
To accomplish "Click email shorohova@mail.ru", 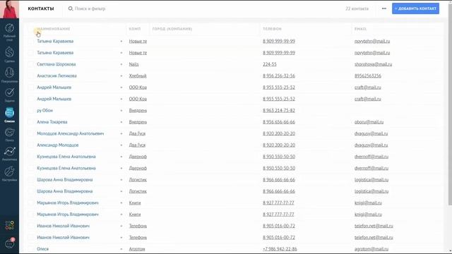I will (373, 64).
